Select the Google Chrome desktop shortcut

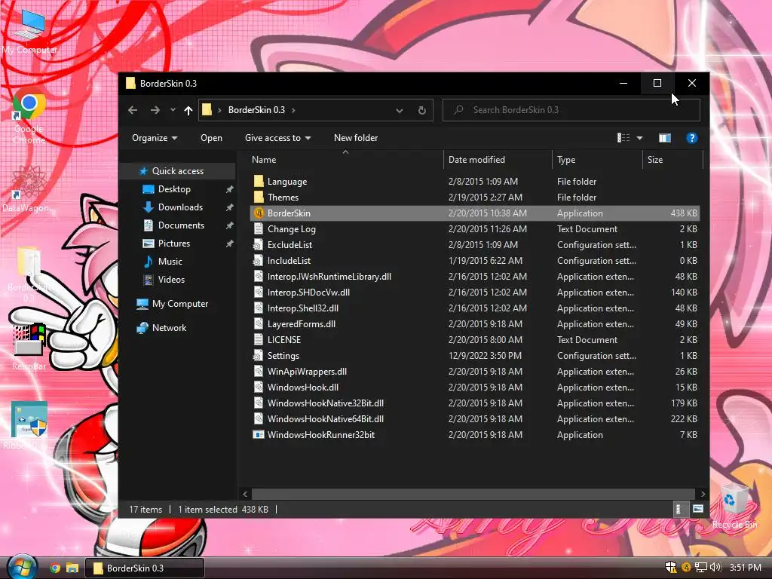[29, 118]
